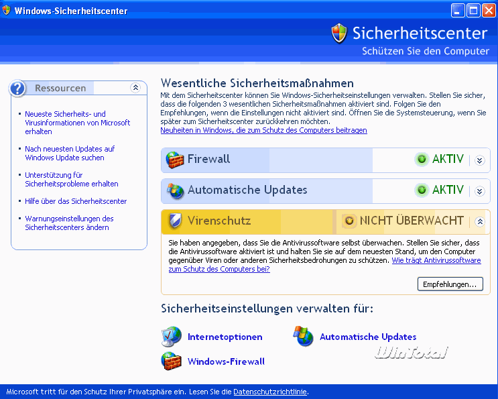Close the Windows-Sicherheitscenter window
This screenshot has height=399, width=498.
pyautogui.click(x=489, y=11)
